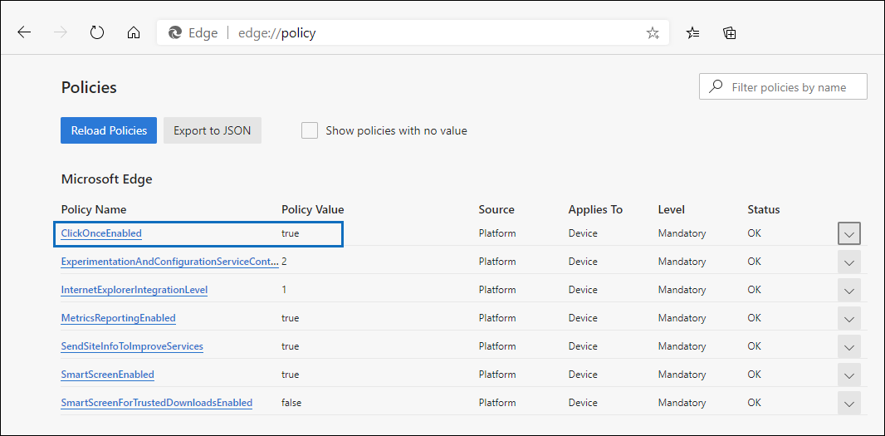
Task: Open the SmartScreenEnabled link
Action: [108, 375]
